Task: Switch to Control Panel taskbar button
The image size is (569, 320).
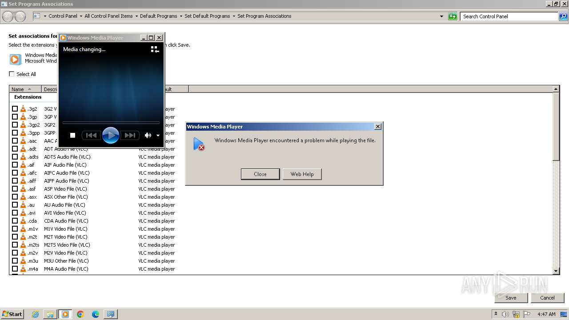Action: (x=110, y=314)
